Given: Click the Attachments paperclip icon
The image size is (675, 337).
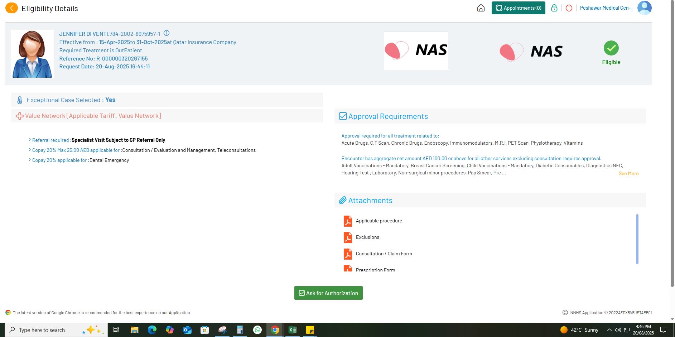Looking at the screenshot, I should pyautogui.click(x=343, y=200).
